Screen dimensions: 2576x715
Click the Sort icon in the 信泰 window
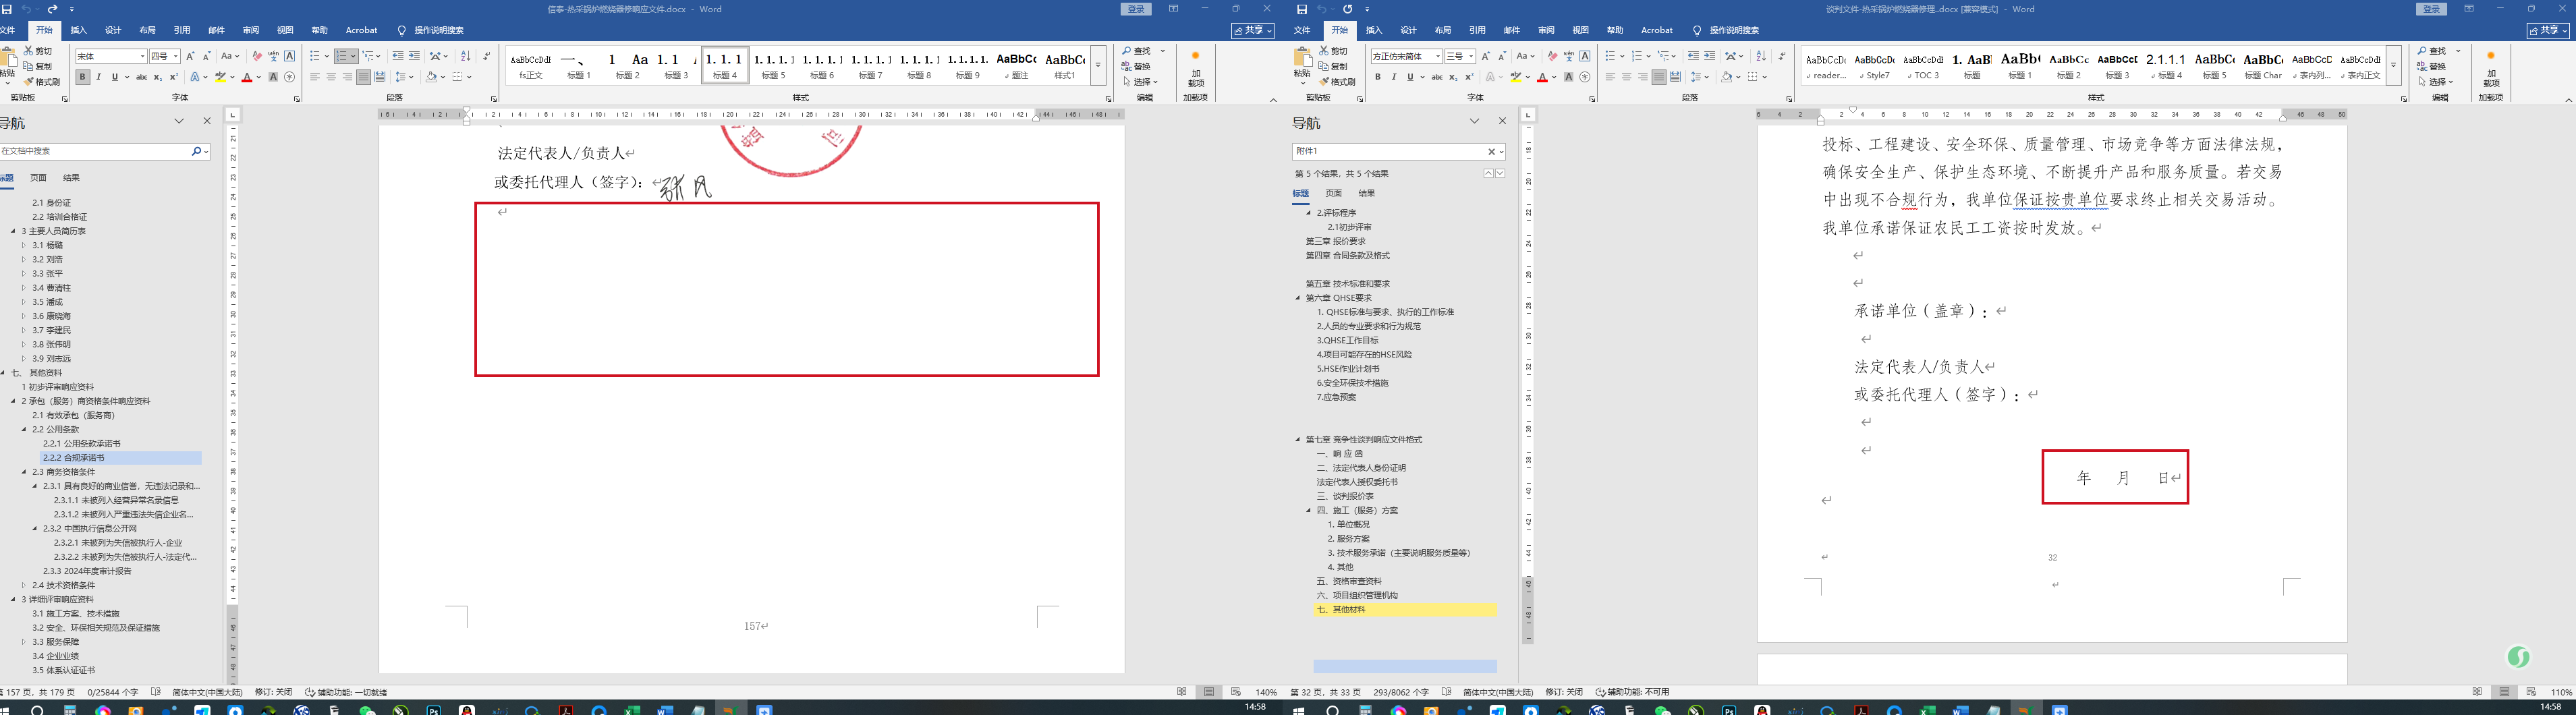(x=465, y=56)
